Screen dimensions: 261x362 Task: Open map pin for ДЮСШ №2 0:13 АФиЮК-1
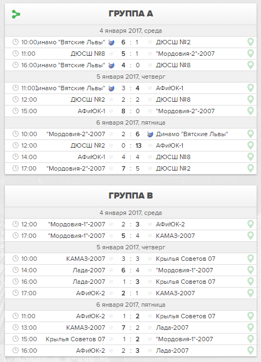click(x=251, y=145)
